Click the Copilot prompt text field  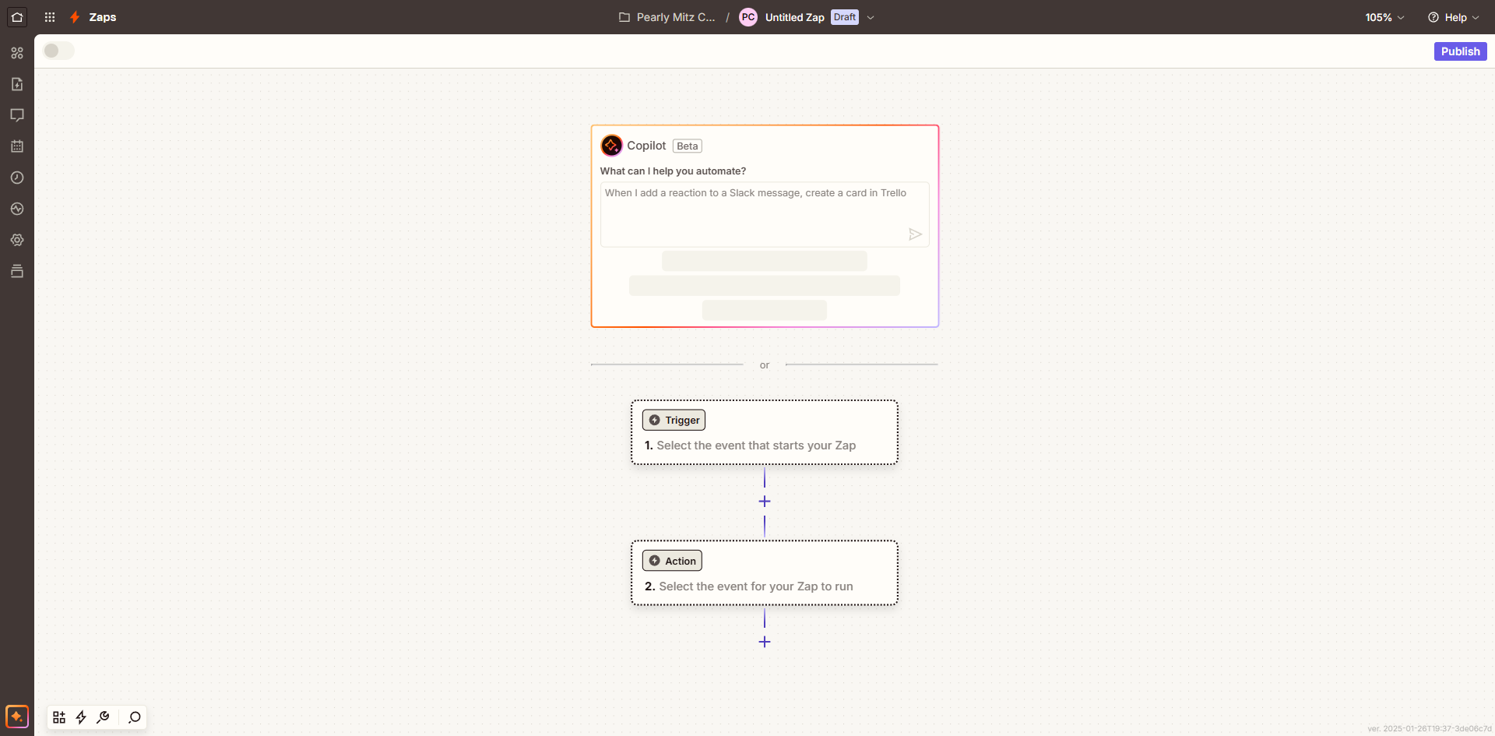755,212
